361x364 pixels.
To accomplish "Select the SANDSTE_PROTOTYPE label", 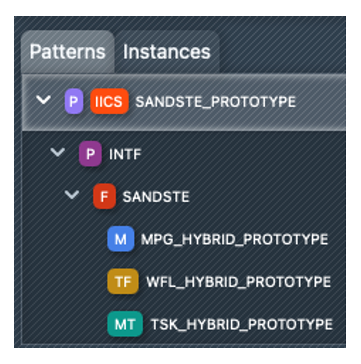I will click(x=215, y=102).
